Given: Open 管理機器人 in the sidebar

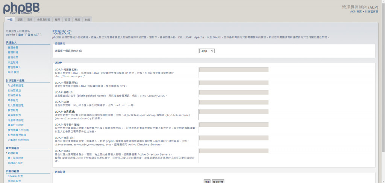Looking at the screenshot, I should 14,67.
